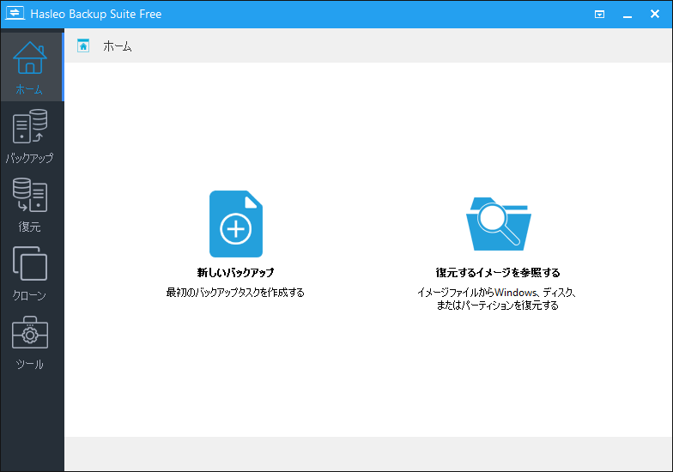Click the folder magnifier browse image icon

tap(498, 224)
